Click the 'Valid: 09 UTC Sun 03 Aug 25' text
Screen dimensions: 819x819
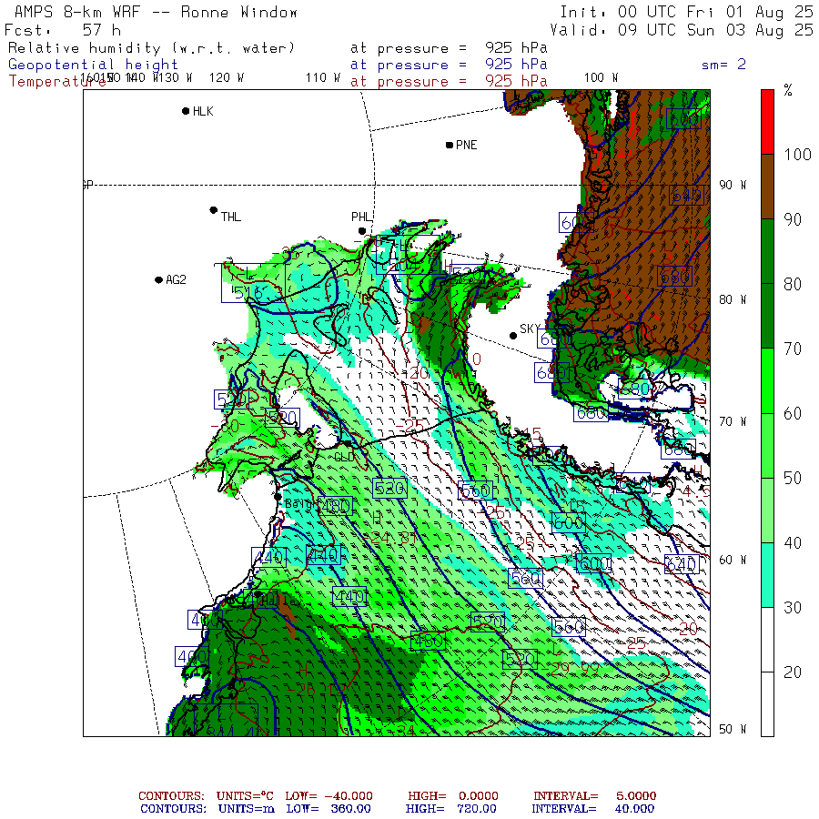[x=681, y=30]
